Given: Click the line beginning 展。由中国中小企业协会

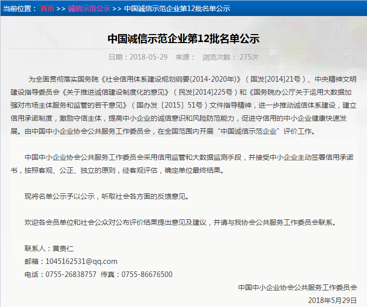Looking at the screenshot, I should pyautogui.click(x=162, y=131).
